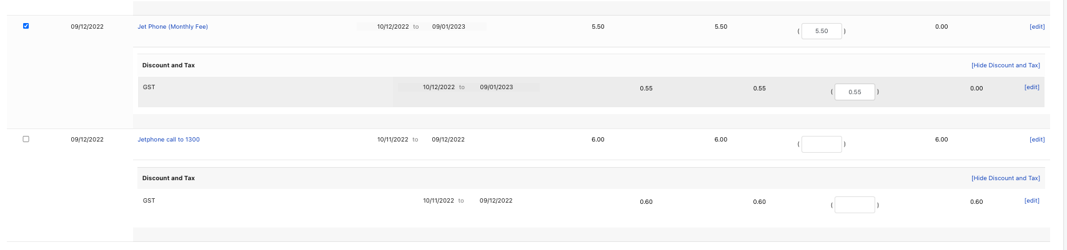The height and width of the screenshot is (250, 1067).
Task: Select end date 09/01/2023 on Jet Phone row
Action: pyautogui.click(x=449, y=27)
